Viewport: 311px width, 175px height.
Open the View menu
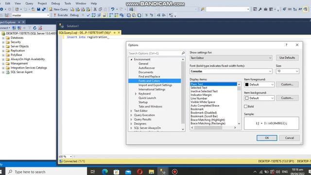point(17,3)
